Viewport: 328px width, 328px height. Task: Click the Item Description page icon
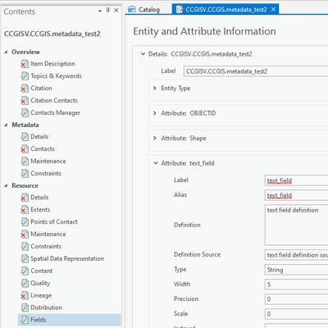coord(25,64)
